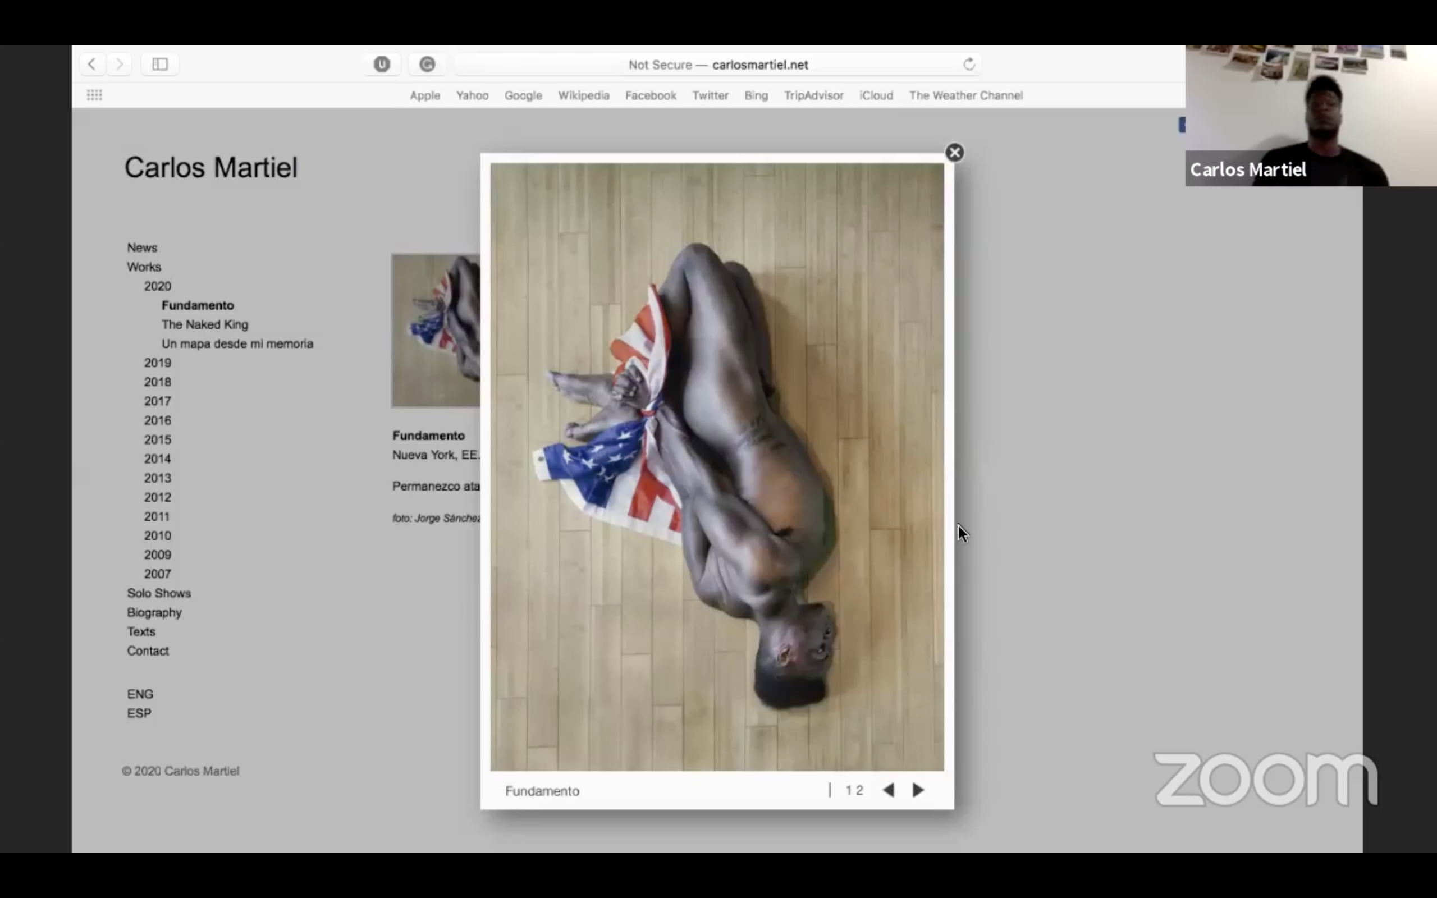Open the favorites grid icon
1437x898 pixels.
tap(94, 95)
